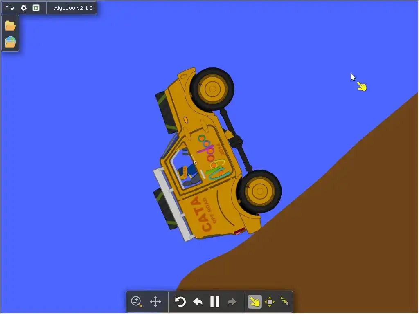Select the Move tool with arrows
The image size is (419, 314).
pyautogui.click(x=269, y=302)
